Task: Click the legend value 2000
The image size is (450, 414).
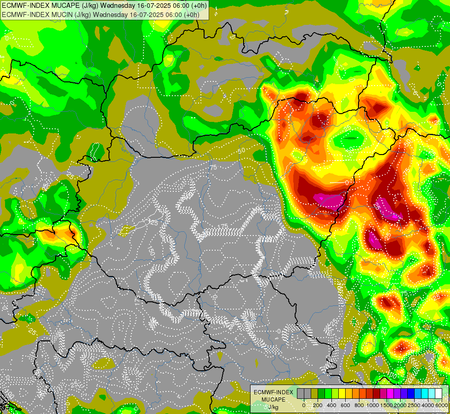Action: [400, 405]
